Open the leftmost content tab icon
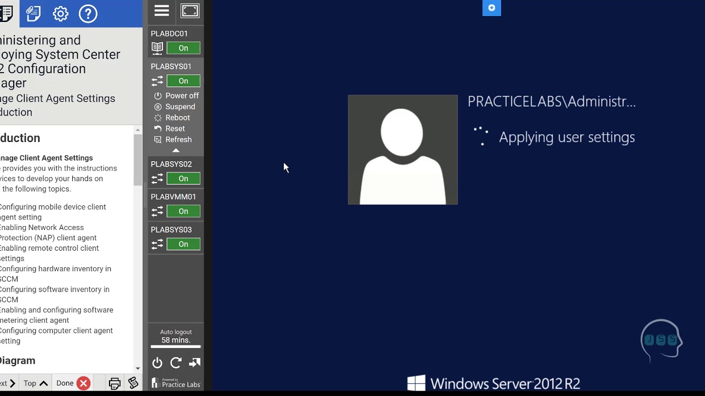 pyautogui.click(x=6, y=14)
